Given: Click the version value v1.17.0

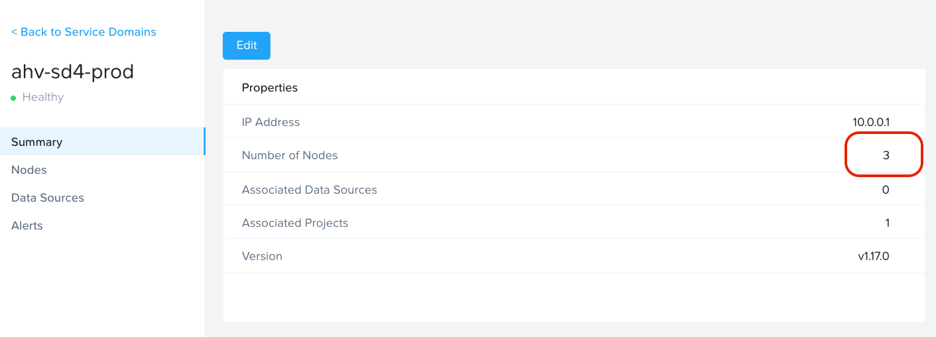Looking at the screenshot, I should pos(874,256).
